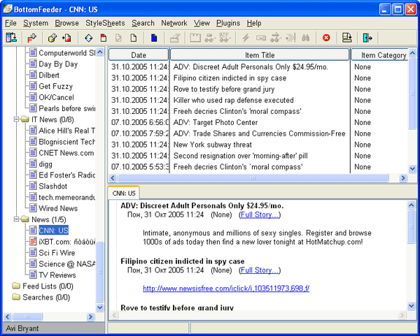Click the teal exit door icon
This screenshot has width=420, height=336.
(x=368, y=38)
